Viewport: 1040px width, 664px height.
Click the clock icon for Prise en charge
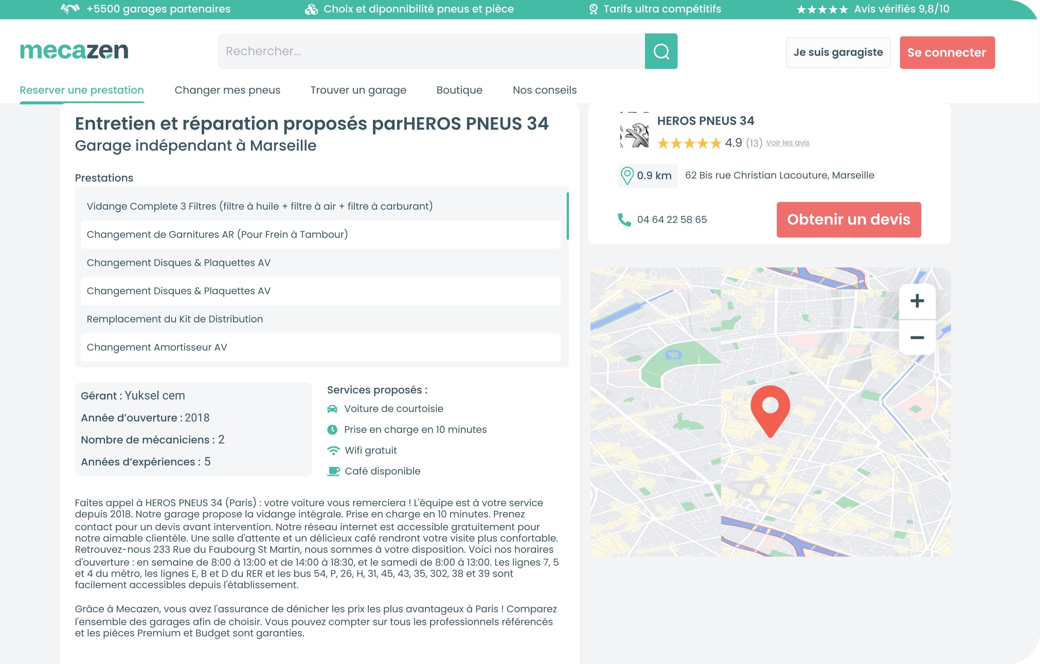pos(332,429)
